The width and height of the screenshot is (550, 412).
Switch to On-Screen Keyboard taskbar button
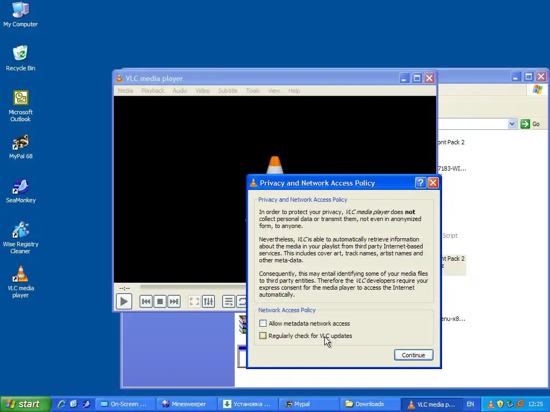(x=125, y=404)
